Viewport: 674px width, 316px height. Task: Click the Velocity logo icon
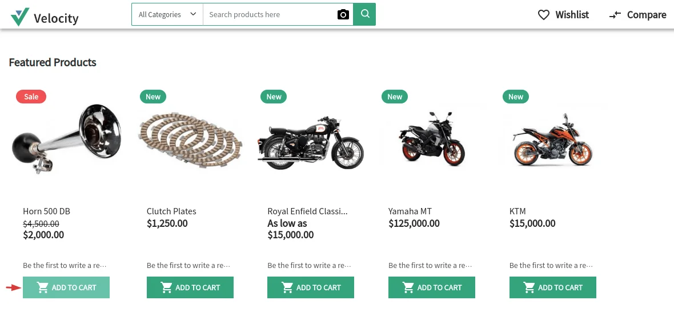coord(20,17)
